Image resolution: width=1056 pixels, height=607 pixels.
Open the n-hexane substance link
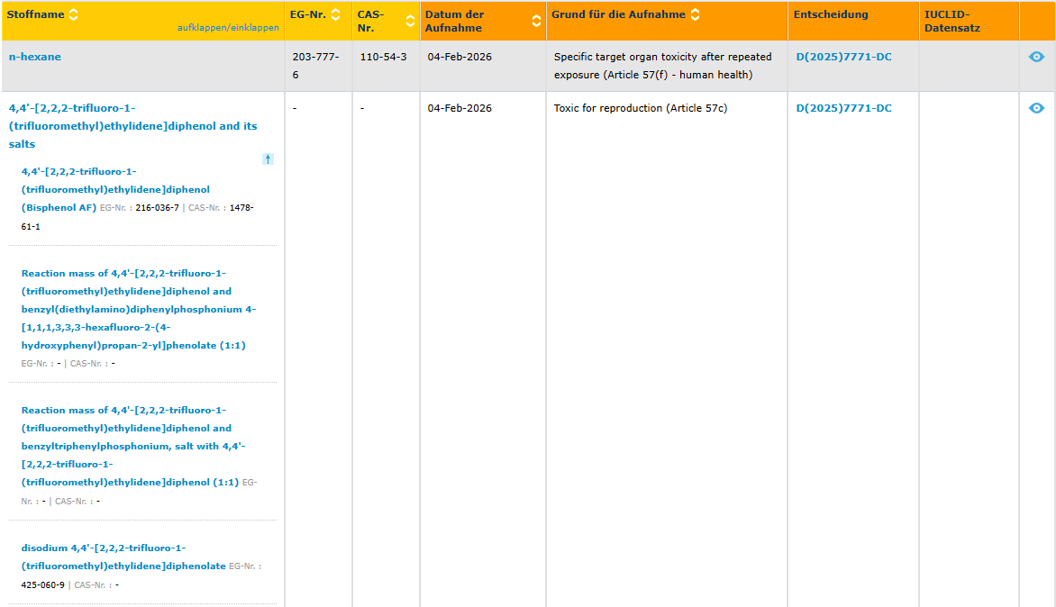[x=35, y=57]
